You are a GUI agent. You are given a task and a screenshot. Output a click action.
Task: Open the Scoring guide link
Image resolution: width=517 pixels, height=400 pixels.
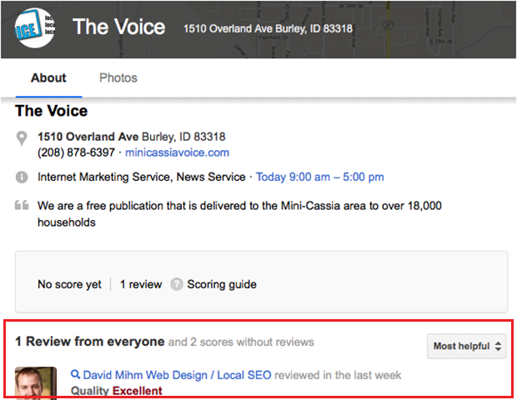pos(222,284)
